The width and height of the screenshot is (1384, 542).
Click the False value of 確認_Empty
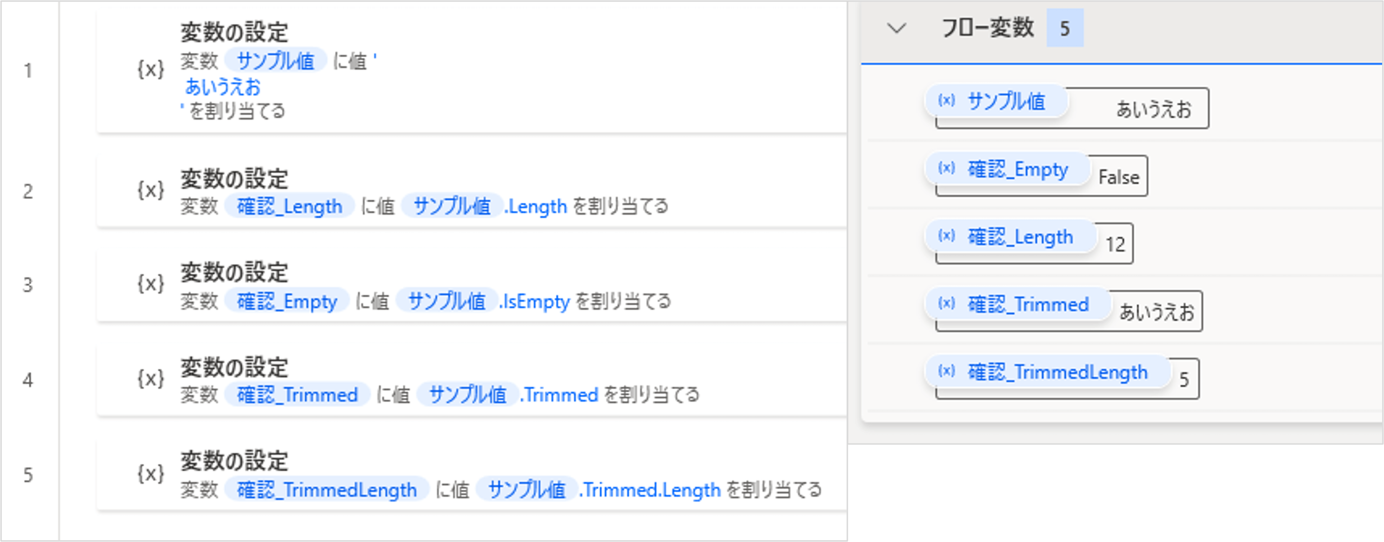1118,177
